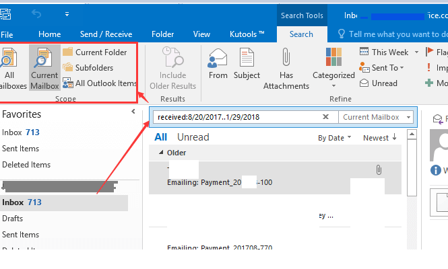The height and width of the screenshot is (269, 448).
Task: Select the Search ribbon tab
Action: click(301, 34)
